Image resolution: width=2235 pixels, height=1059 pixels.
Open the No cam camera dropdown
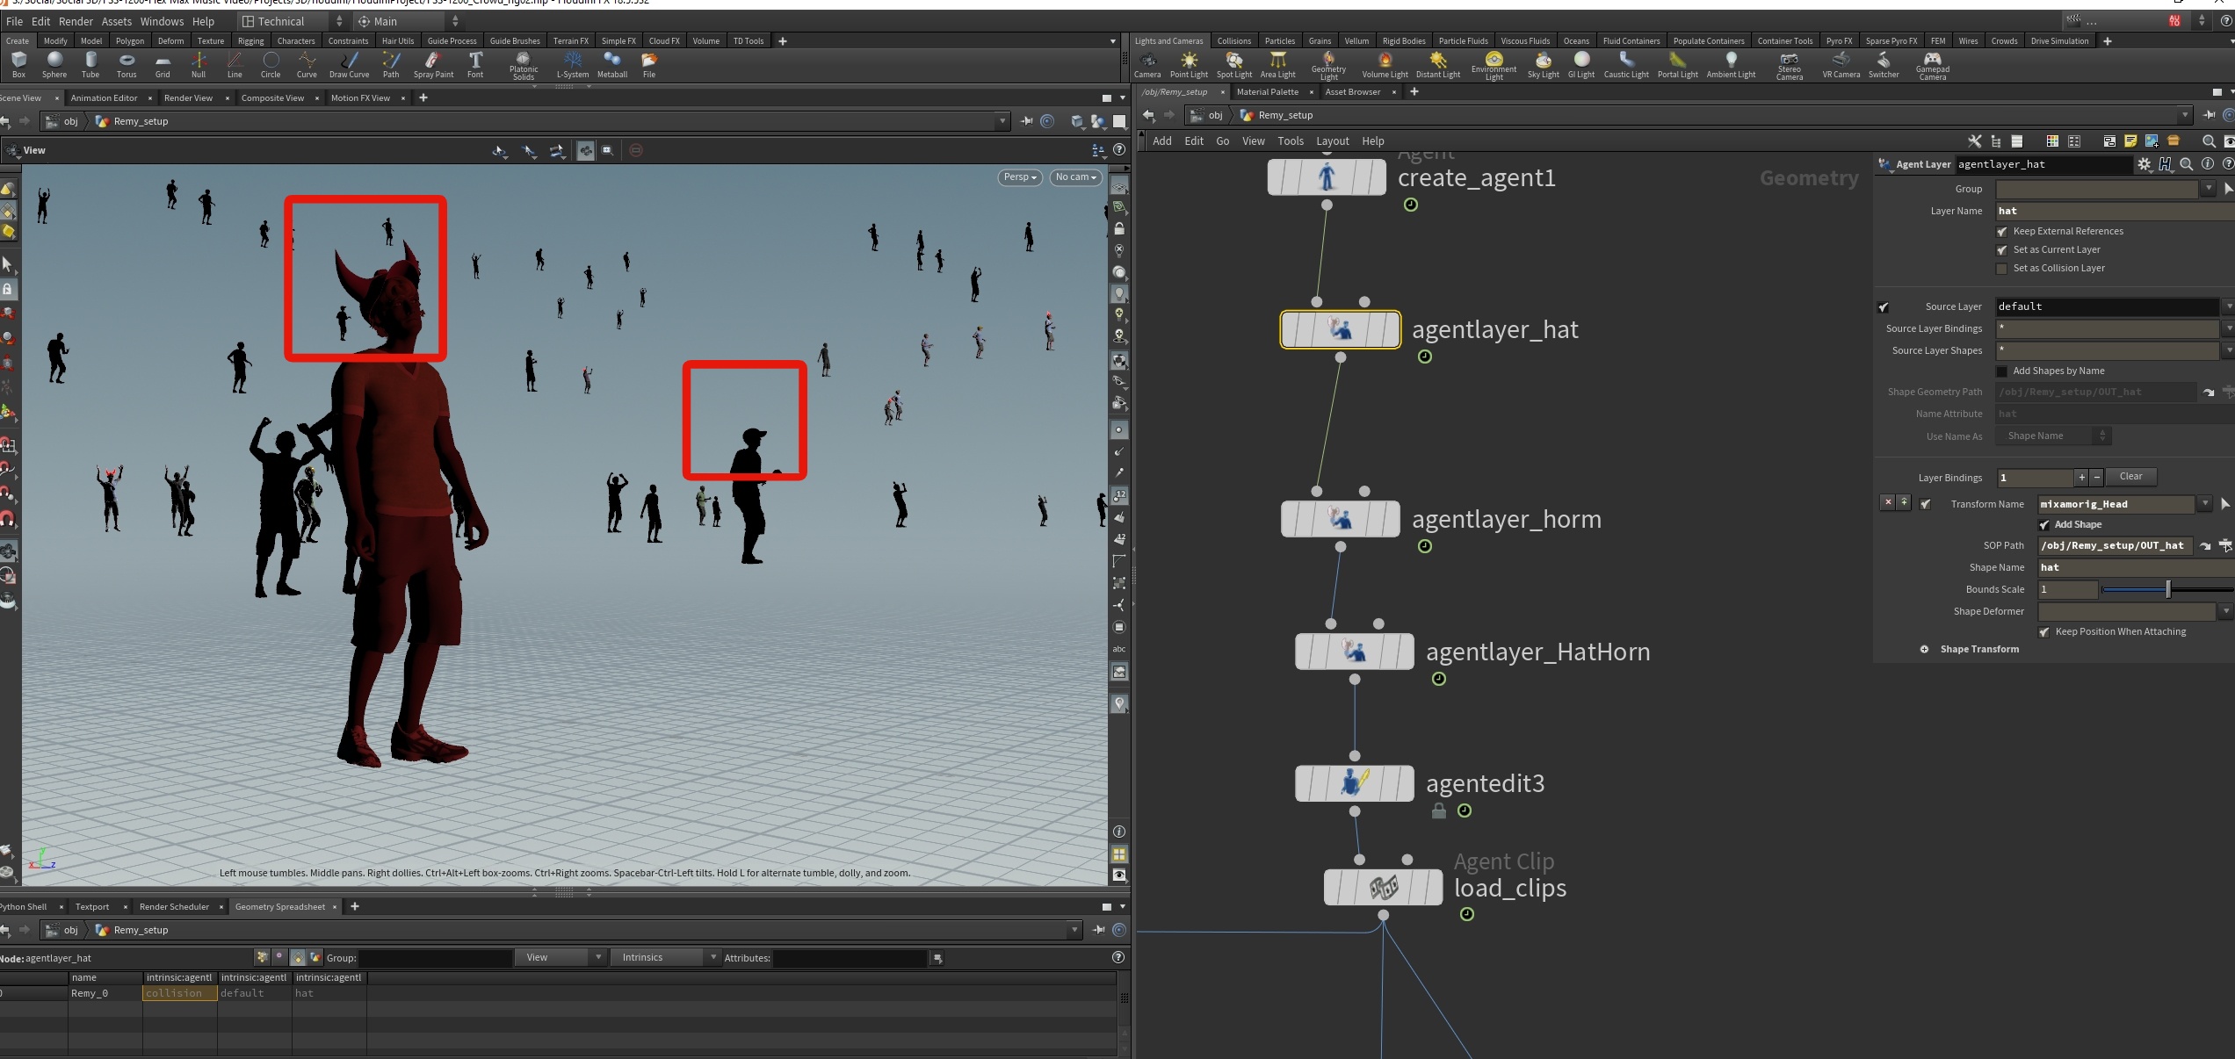(x=1075, y=177)
